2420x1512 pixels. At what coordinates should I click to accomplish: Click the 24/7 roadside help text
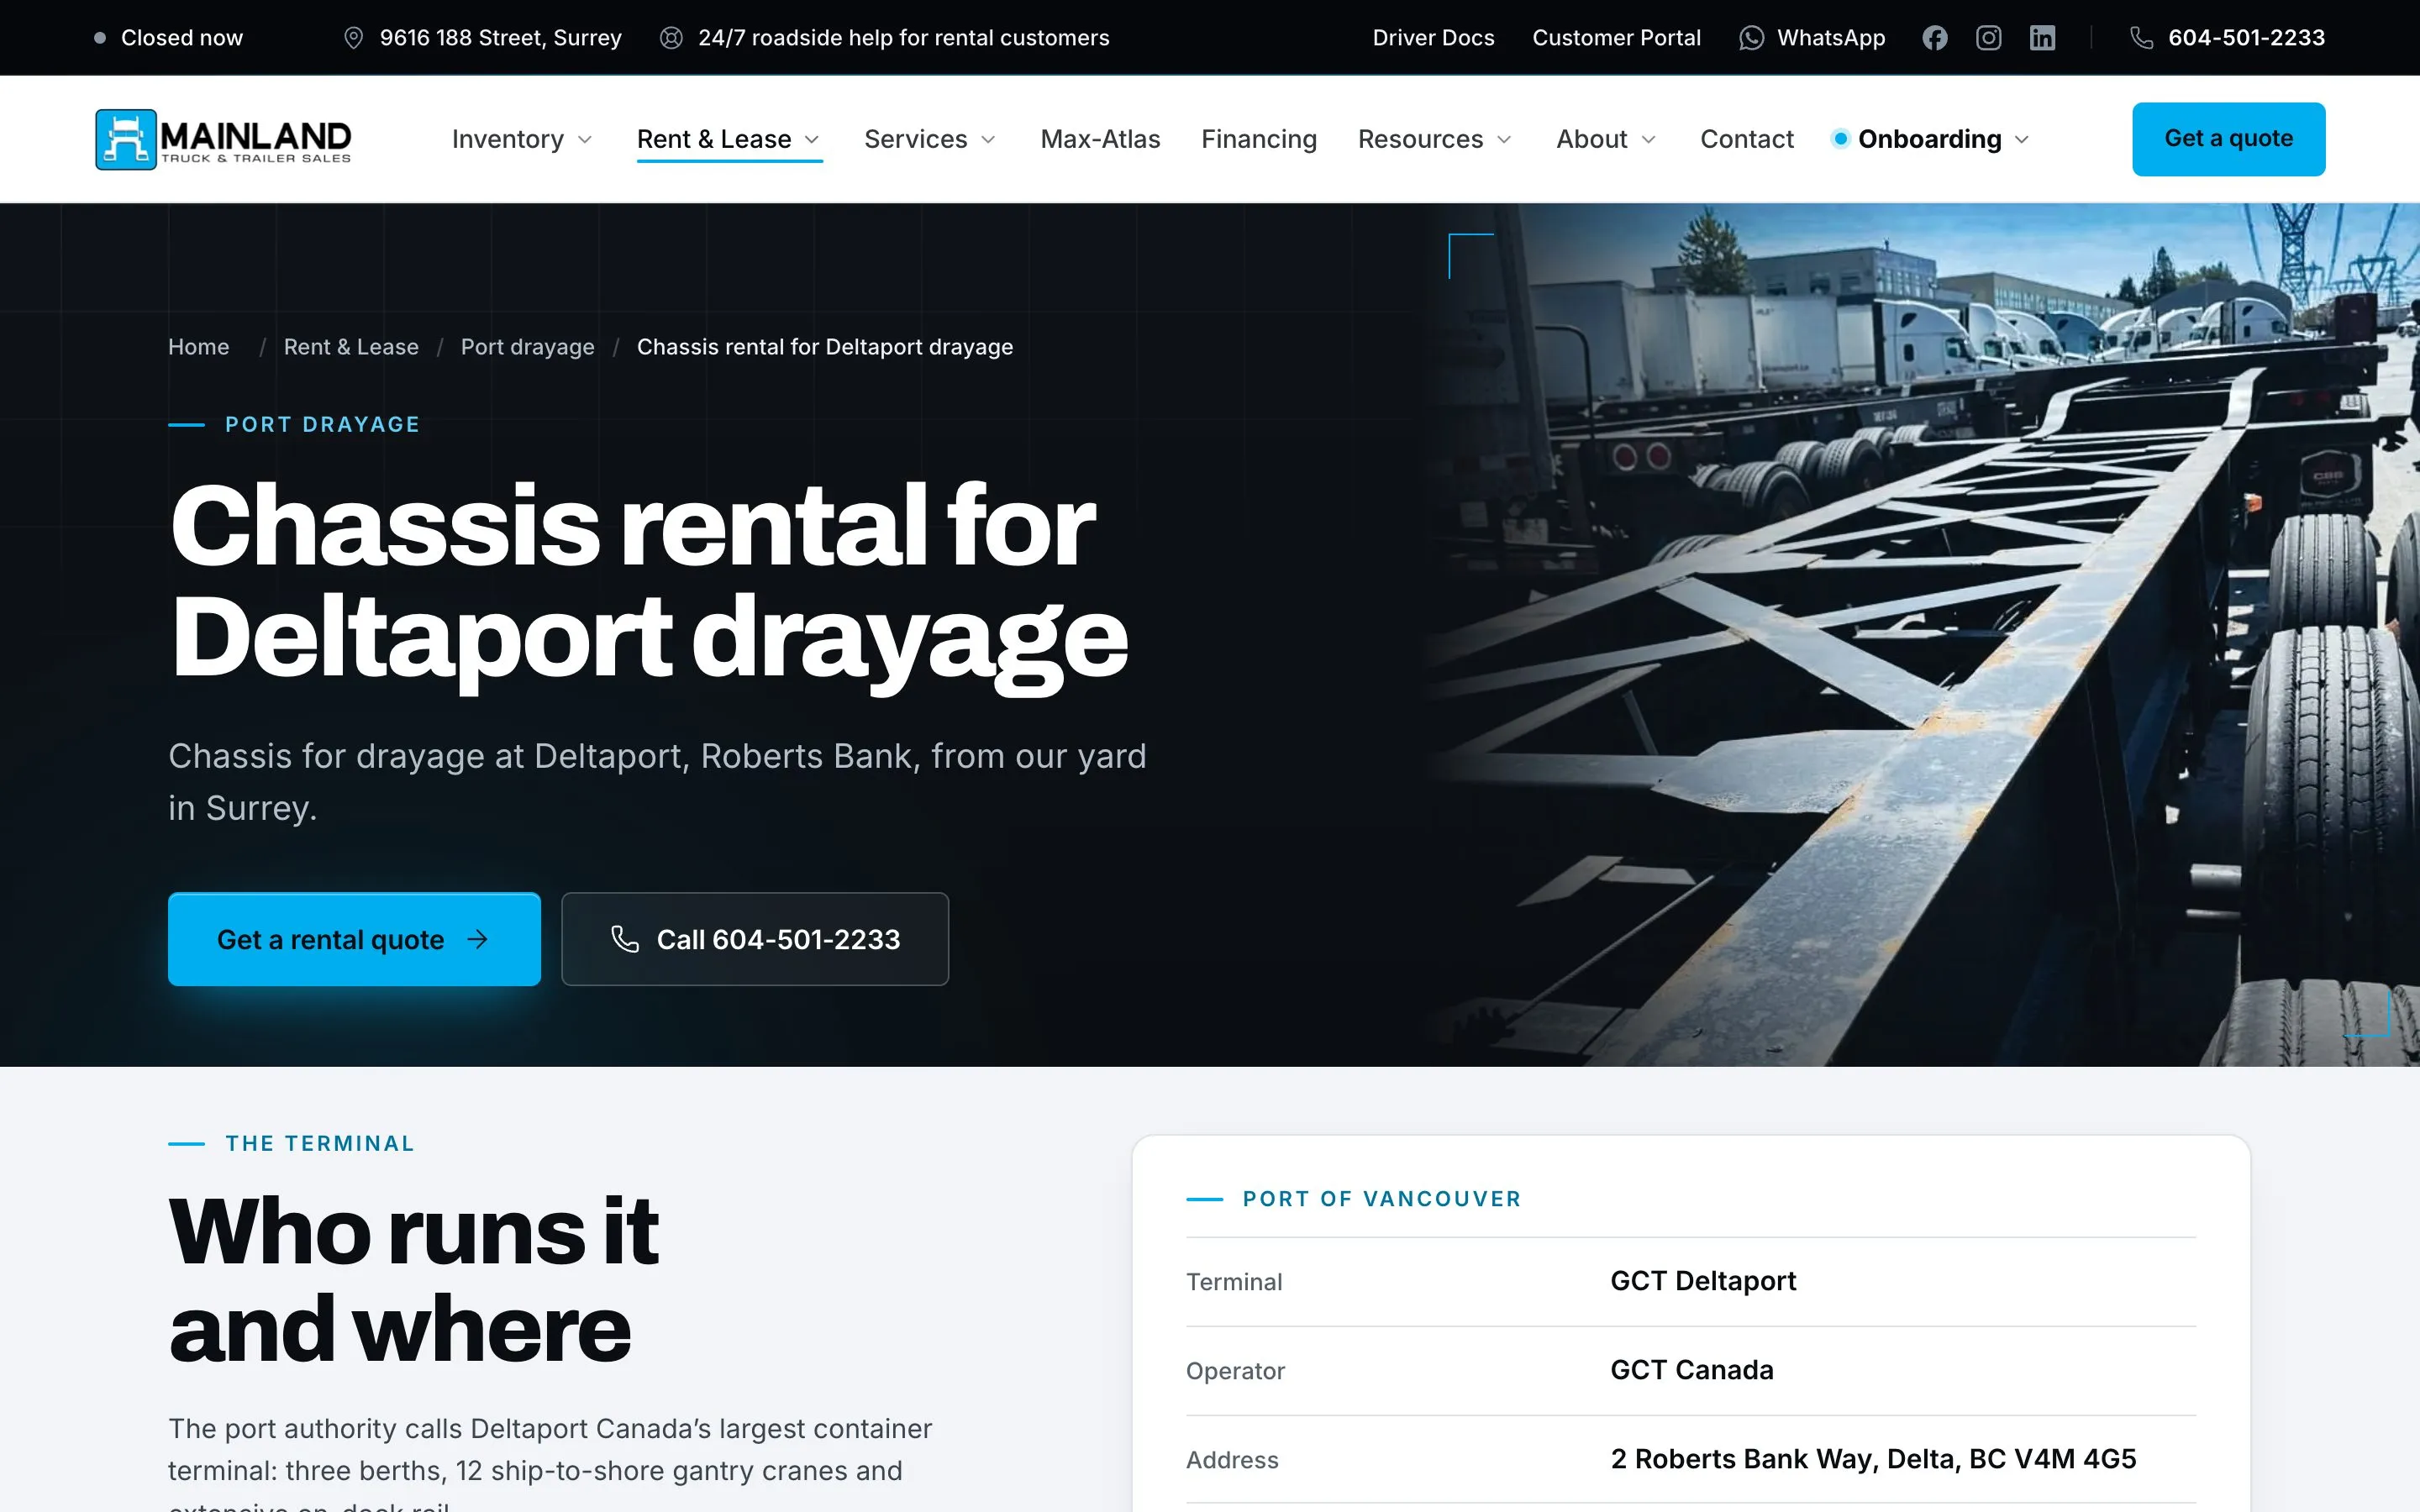point(903,38)
